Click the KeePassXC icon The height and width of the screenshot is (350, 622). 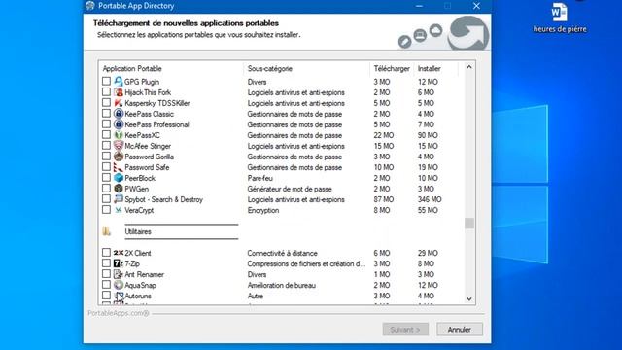[x=119, y=135]
